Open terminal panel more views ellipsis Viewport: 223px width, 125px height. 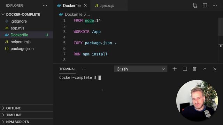click(x=84, y=69)
